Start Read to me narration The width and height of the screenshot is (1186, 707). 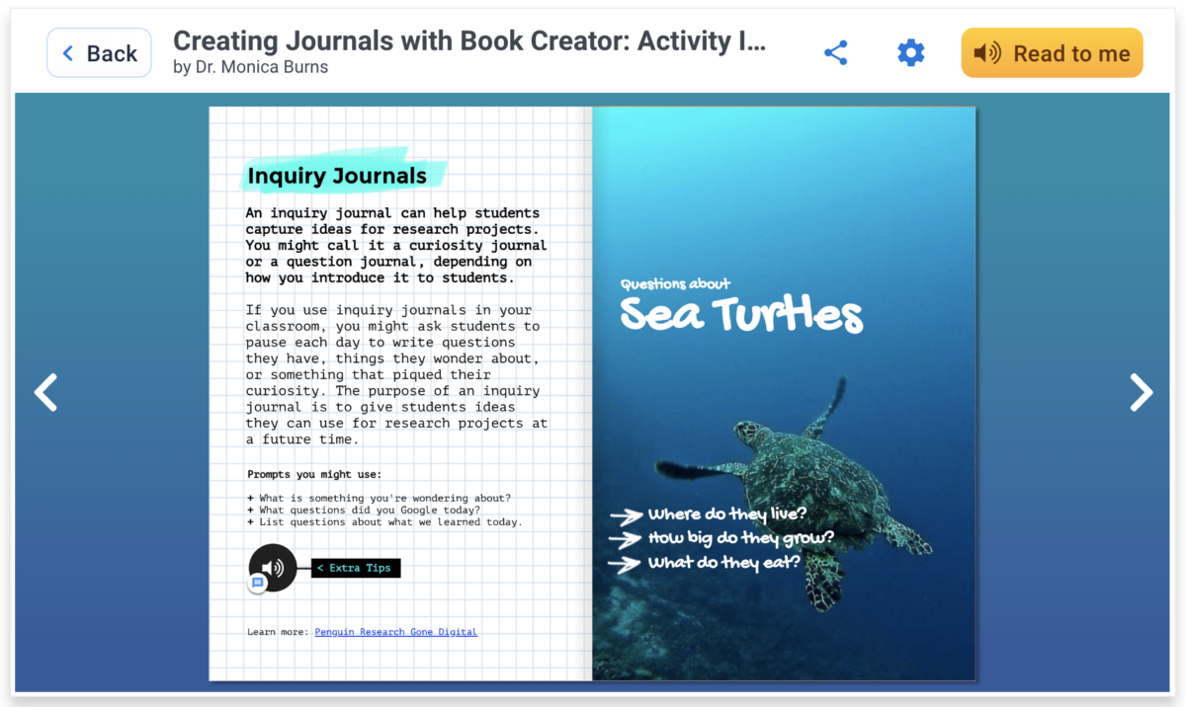pyautogui.click(x=1052, y=52)
